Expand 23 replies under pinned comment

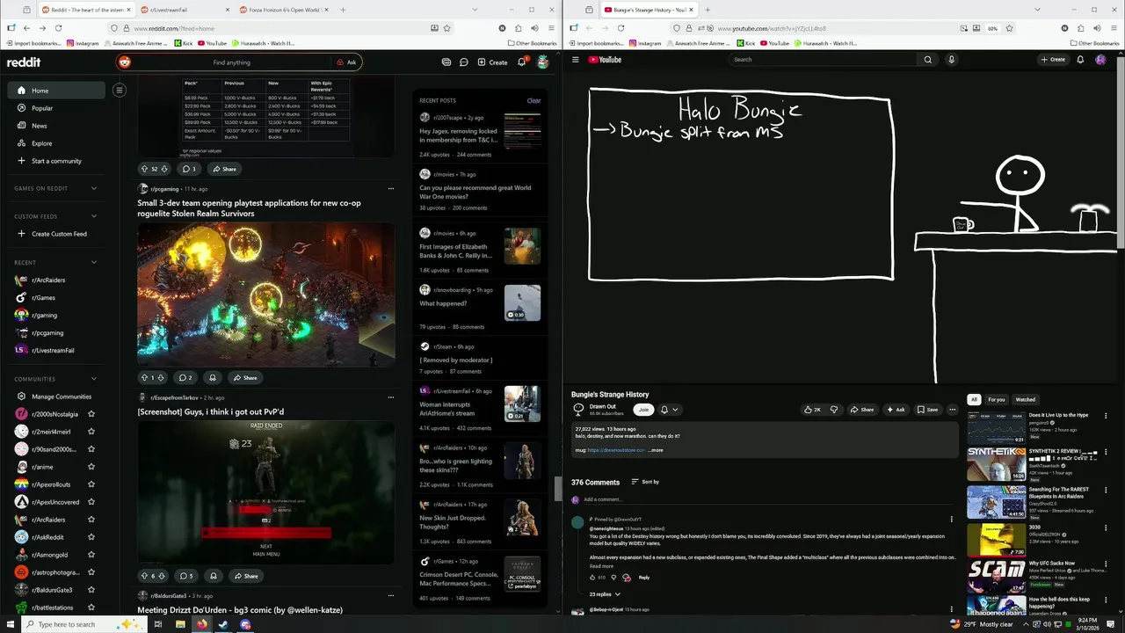pos(605,594)
